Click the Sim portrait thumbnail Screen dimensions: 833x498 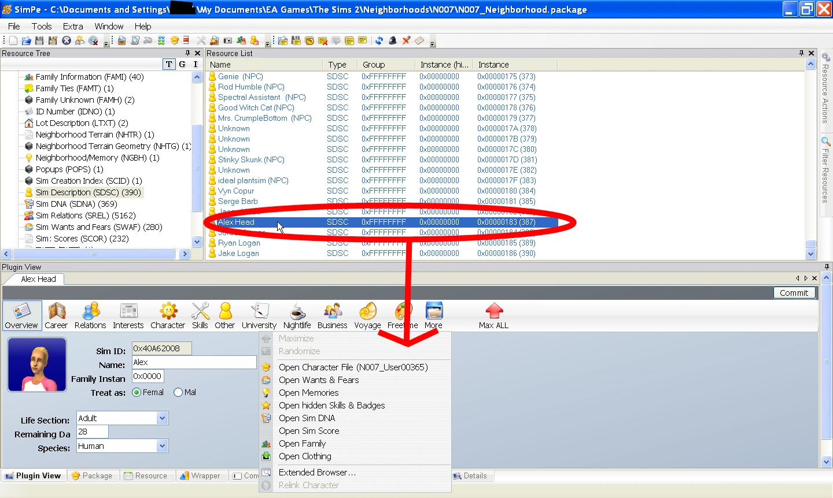click(37, 365)
